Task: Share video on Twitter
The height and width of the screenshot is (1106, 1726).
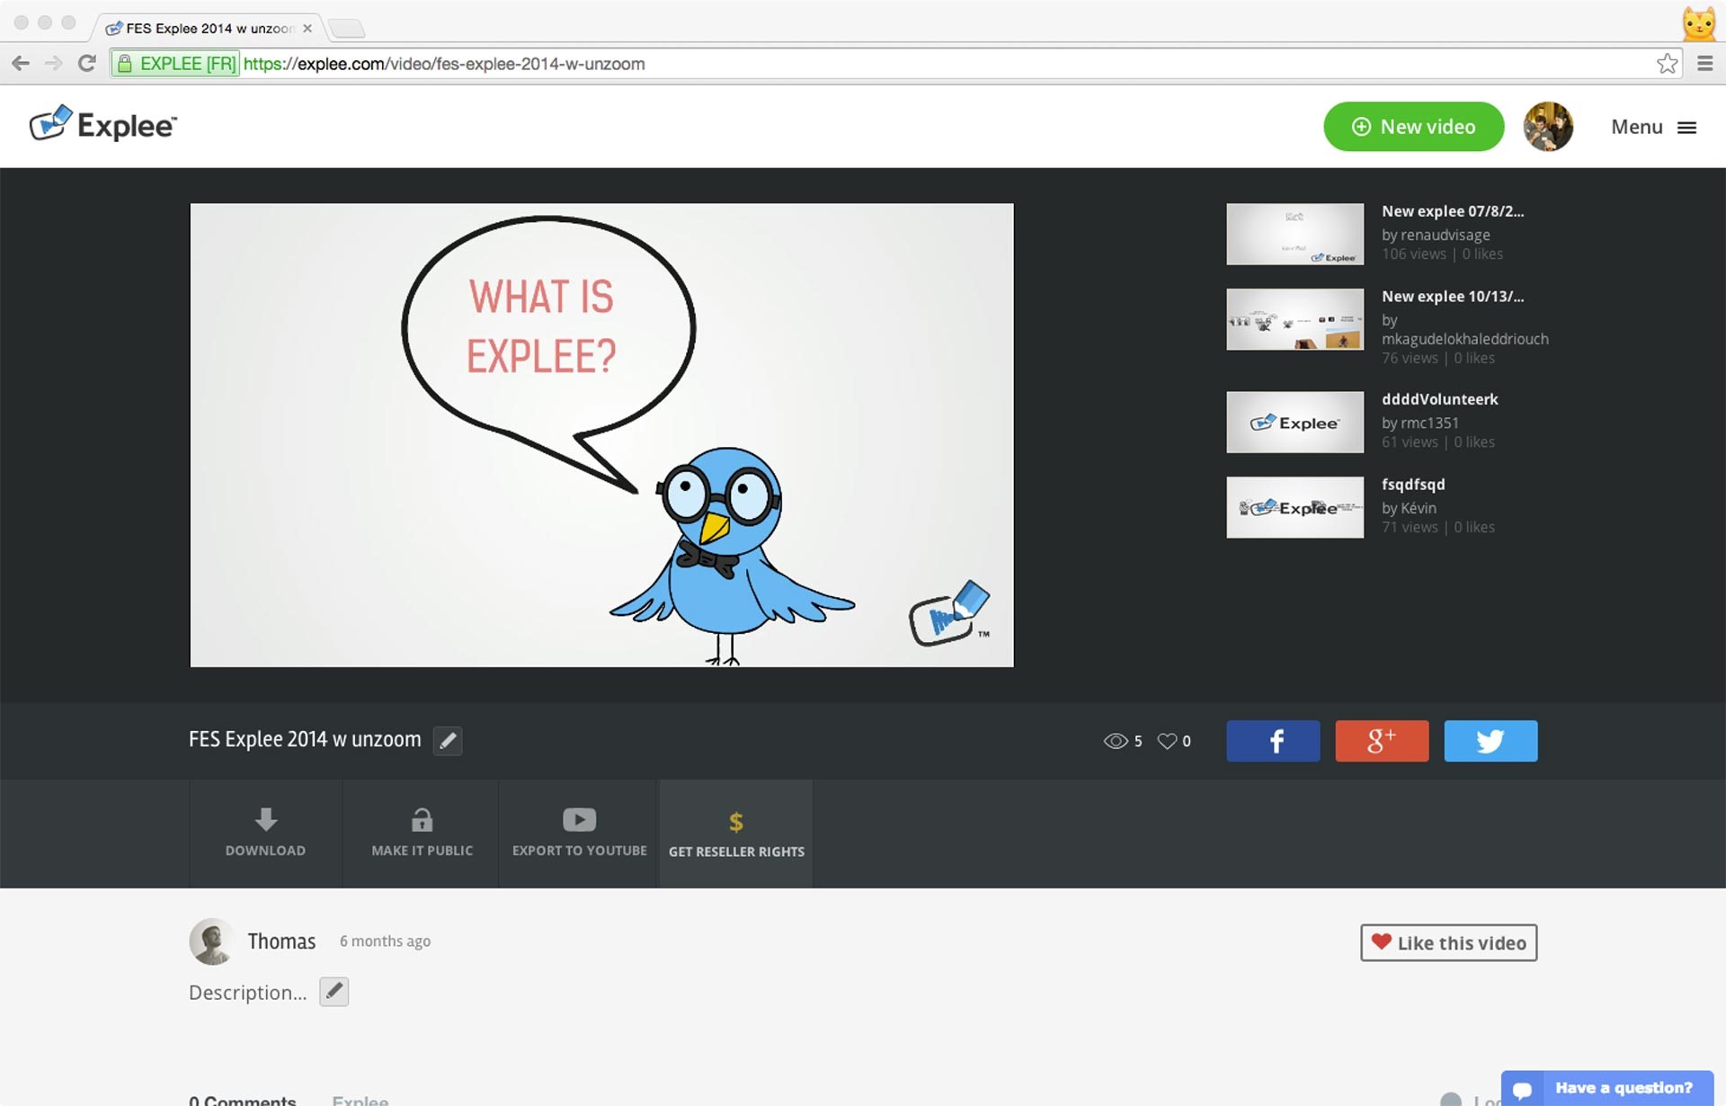Action: click(1490, 741)
